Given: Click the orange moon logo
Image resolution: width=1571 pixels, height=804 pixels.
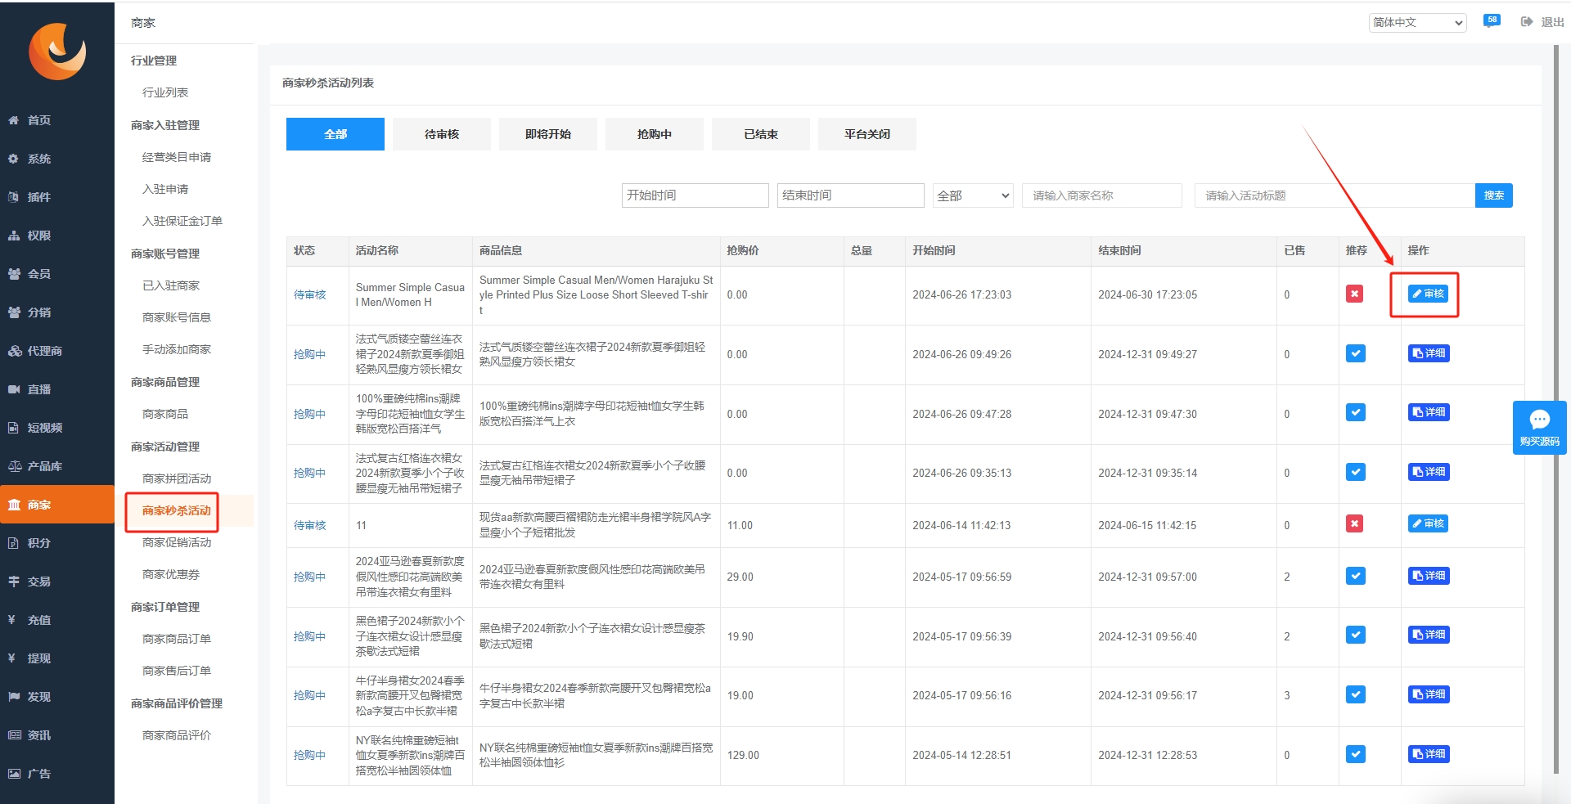Looking at the screenshot, I should pyautogui.click(x=57, y=51).
